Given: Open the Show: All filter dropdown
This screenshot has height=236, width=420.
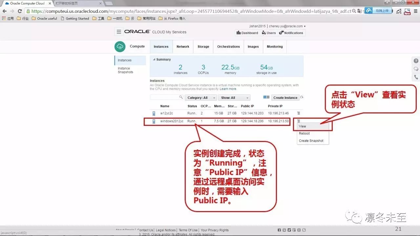Looking at the screenshot, I should click(234, 98).
